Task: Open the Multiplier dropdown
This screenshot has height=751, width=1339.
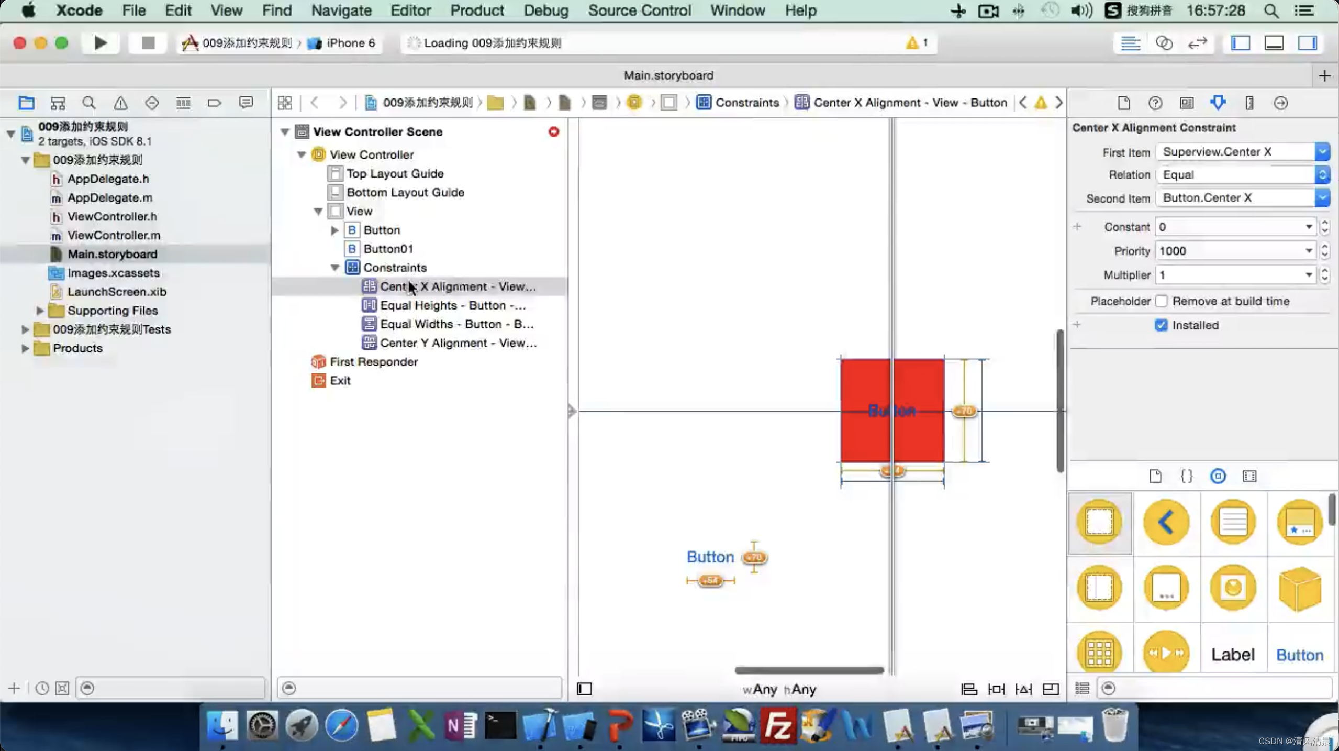Action: coord(1309,275)
